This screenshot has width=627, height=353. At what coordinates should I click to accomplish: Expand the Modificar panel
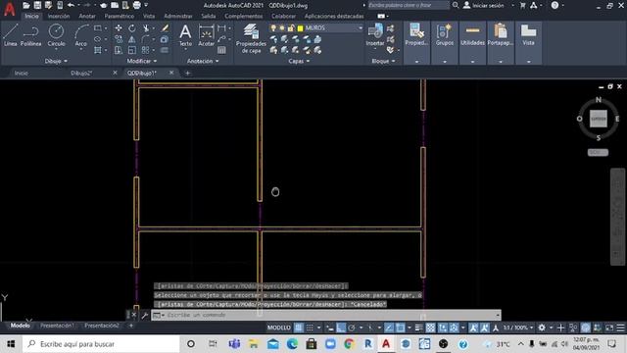coord(142,61)
